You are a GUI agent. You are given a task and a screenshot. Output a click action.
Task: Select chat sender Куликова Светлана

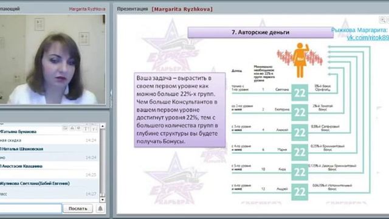[35, 184]
